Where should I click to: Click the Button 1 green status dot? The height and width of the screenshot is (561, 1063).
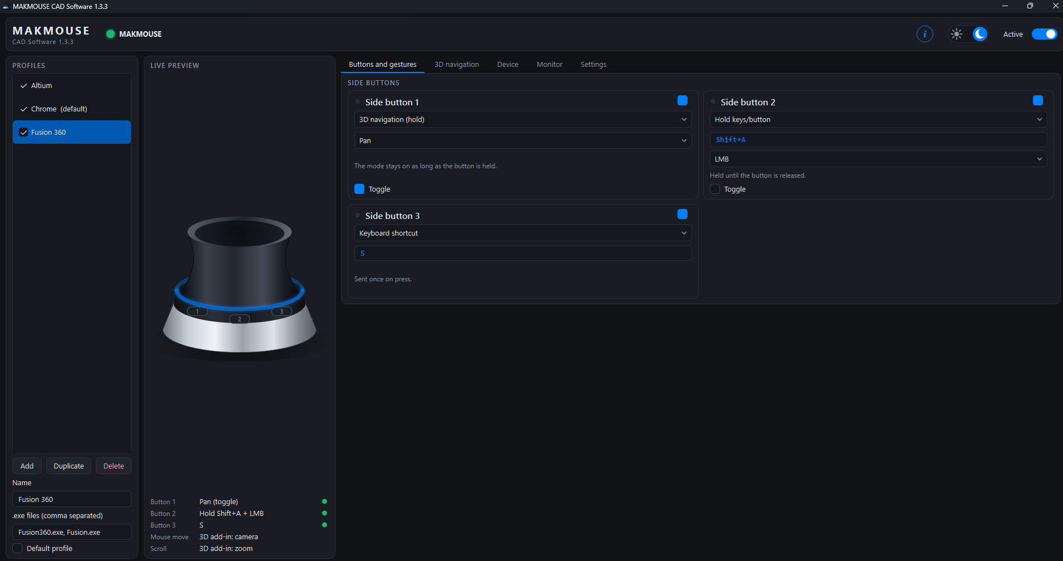coord(324,501)
